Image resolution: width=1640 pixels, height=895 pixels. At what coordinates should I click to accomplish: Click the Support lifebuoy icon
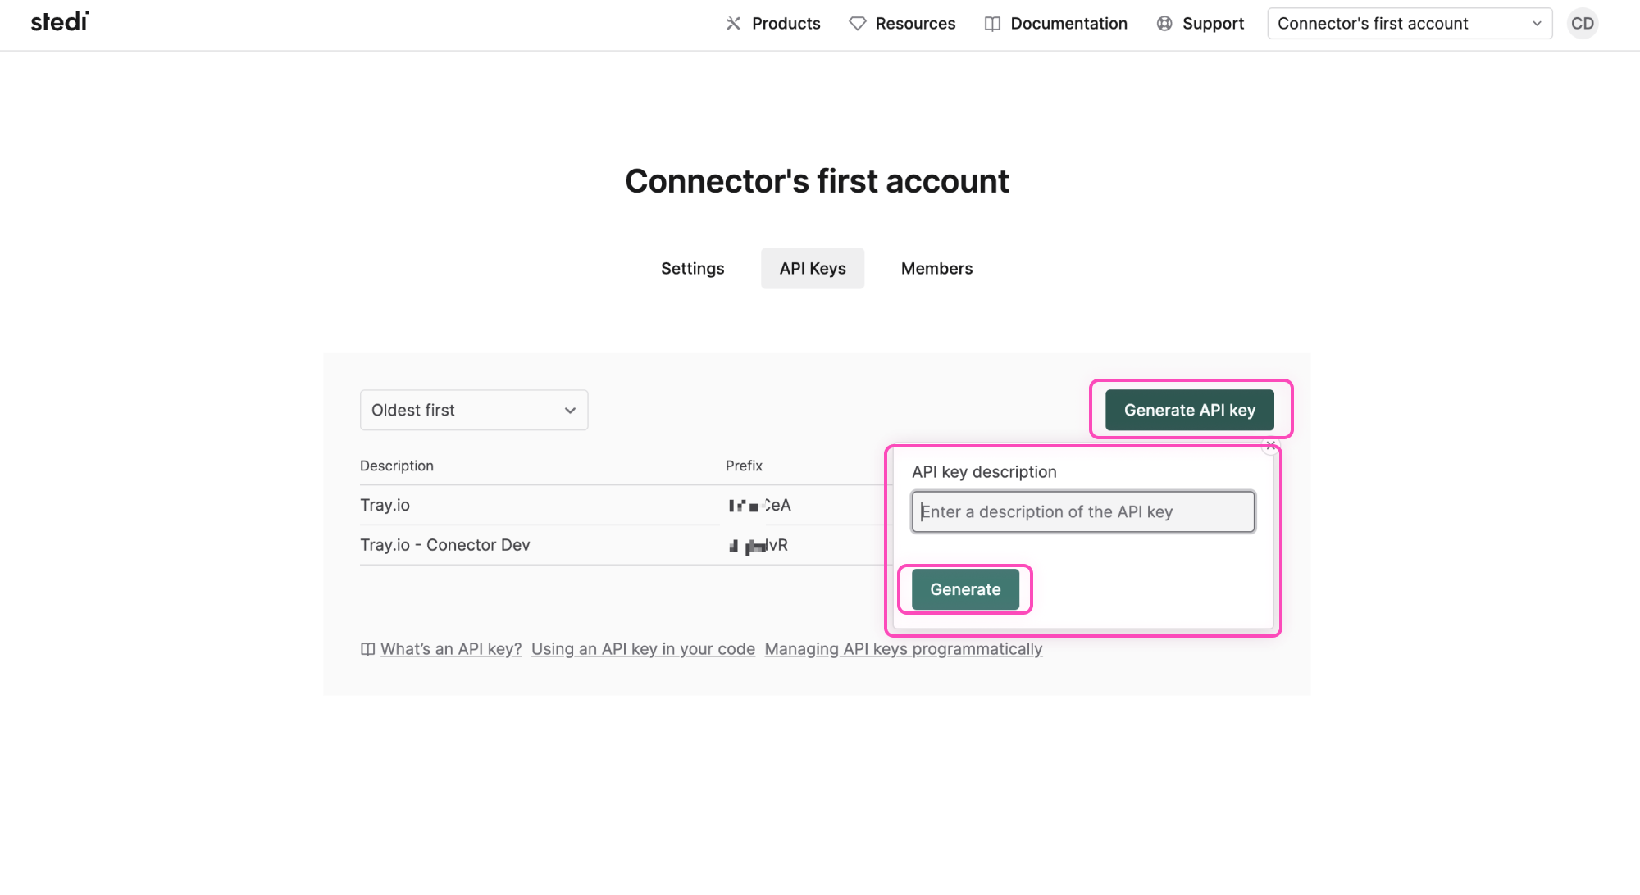1164,24
